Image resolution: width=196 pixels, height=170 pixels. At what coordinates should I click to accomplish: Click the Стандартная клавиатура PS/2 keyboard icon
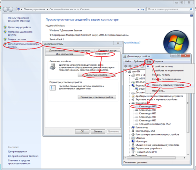point(137,124)
